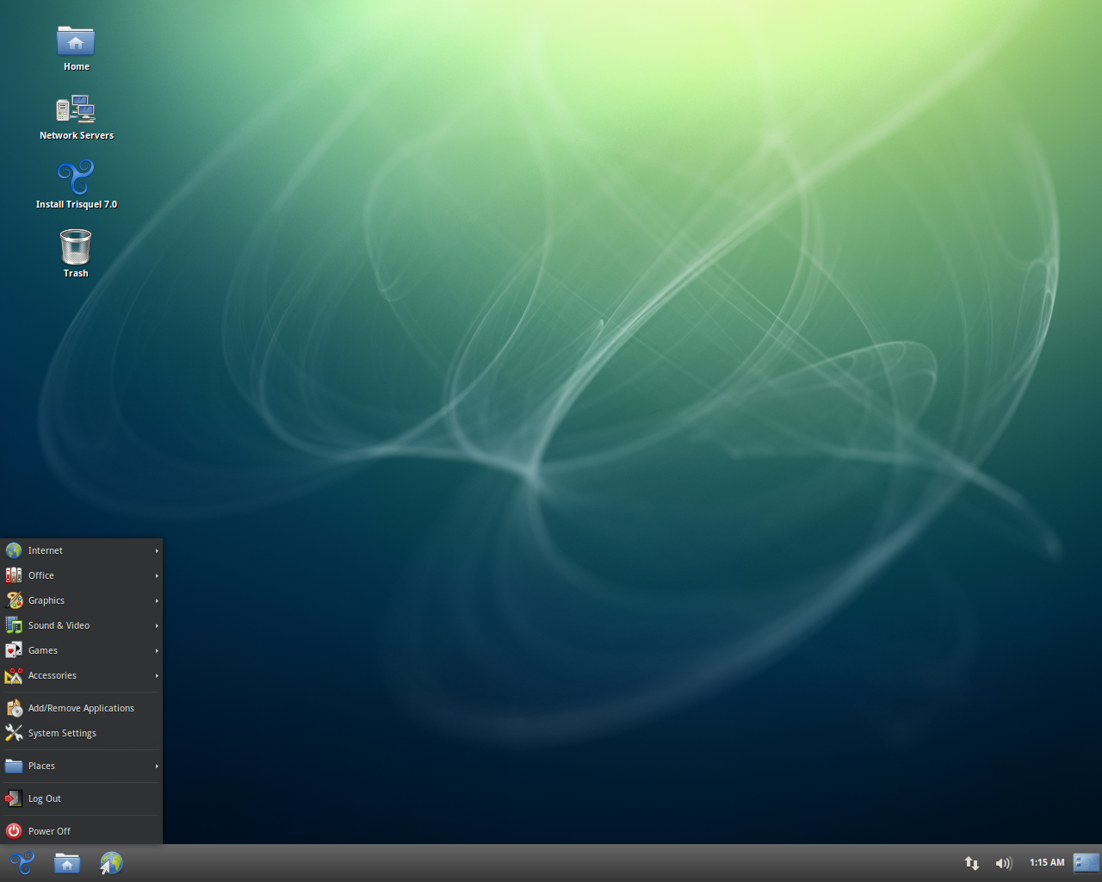The width and height of the screenshot is (1102, 882).
Task: Open the Graphics menu category
Action: pyautogui.click(x=82, y=600)
